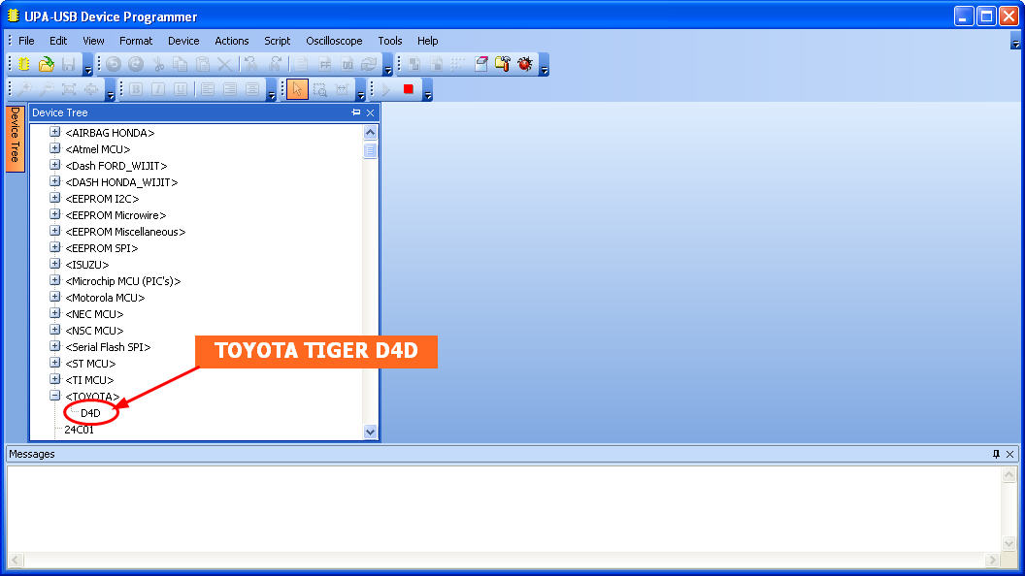The width and height of the screenshot is (1025, 576).
Task: Click the Fill with FF icon
Action: click(x=325, y=64)
